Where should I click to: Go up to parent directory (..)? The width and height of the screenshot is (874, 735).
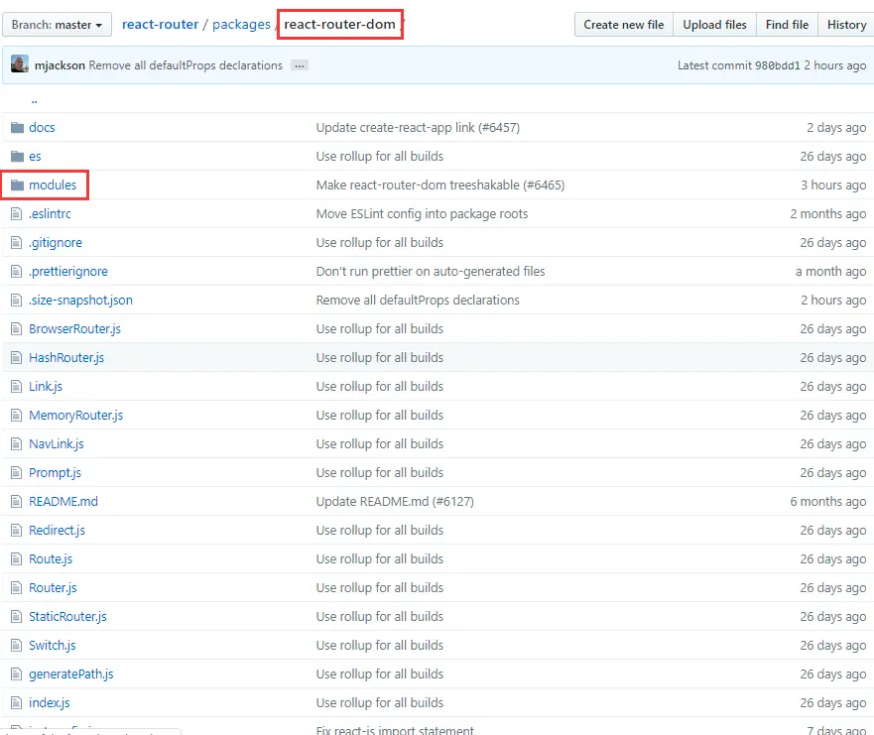click(34, 100)
